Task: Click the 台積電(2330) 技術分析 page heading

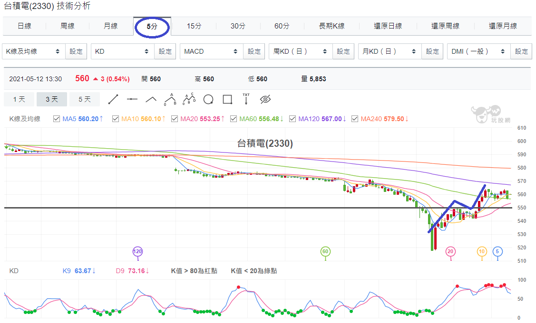Action: click(47, 6)
